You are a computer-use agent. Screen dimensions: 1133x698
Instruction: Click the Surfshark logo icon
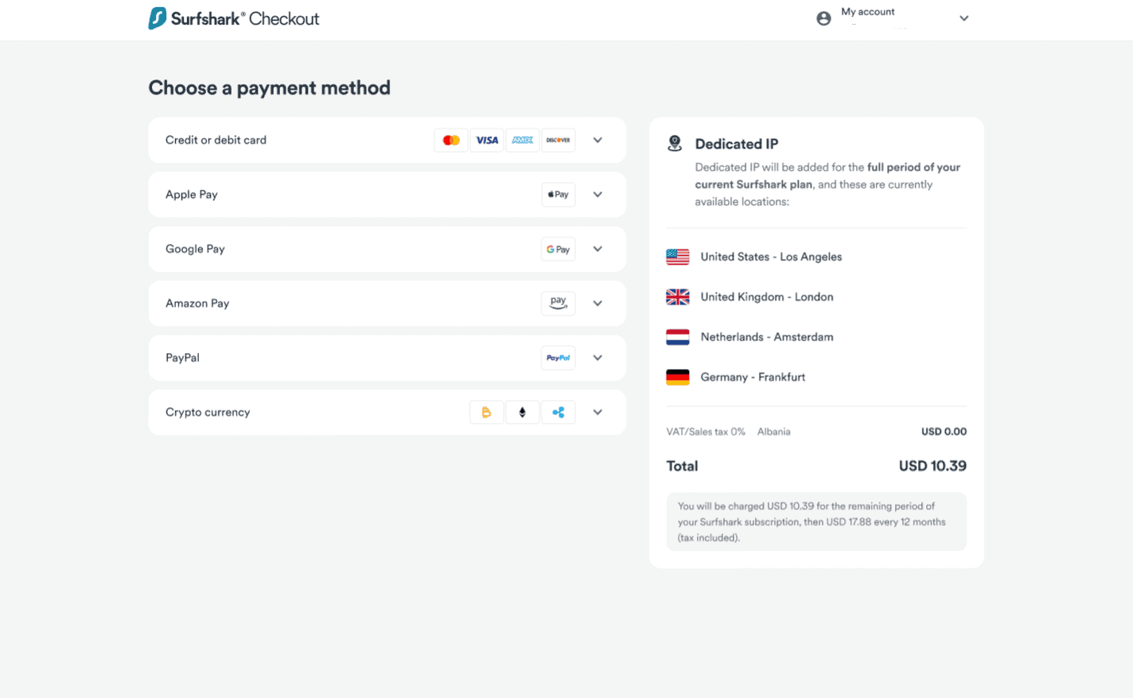tap(158, 18)
